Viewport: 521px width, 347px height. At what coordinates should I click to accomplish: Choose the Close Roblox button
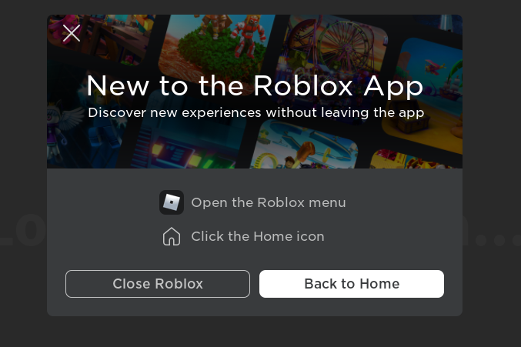(158, 284)
